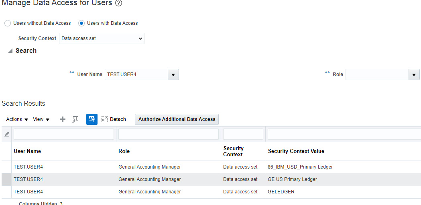The height and width of the screenshot is (205, 421).
Task: Click the Authorize Additional Data Access button
Action: tap(177, 119)
